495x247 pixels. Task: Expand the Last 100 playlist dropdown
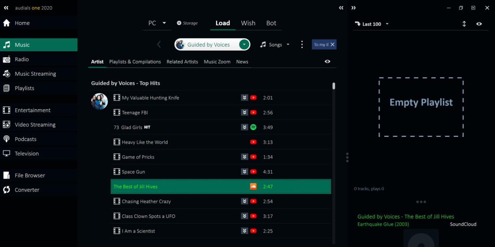pos(387,24)
